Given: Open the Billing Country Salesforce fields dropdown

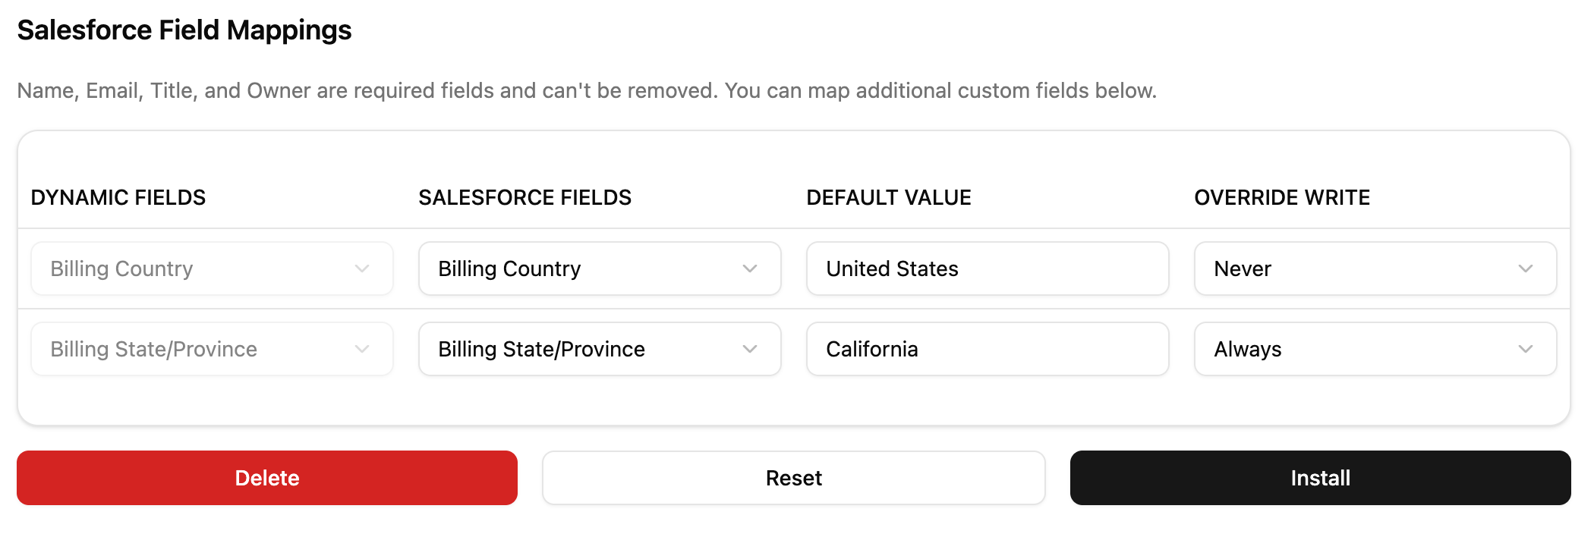Looking at the screenshot, I should [599, 268].
